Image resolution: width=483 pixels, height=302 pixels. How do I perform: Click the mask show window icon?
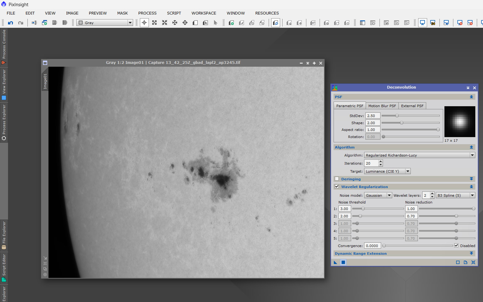tap(363, 23)
